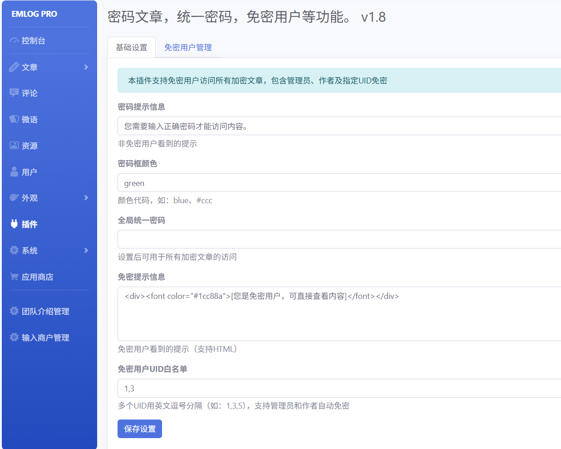
Task: Click the shopping cart icon for 应用商店
Action: pyautogui.click(x=14, y=277)
